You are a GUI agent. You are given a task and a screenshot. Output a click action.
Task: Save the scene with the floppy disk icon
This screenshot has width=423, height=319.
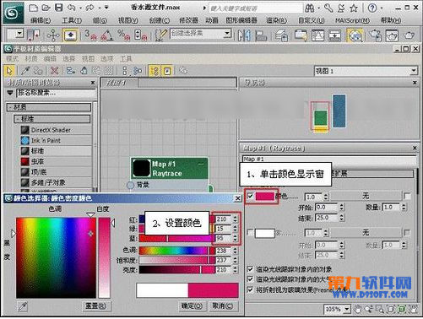[x=58, y=8]
